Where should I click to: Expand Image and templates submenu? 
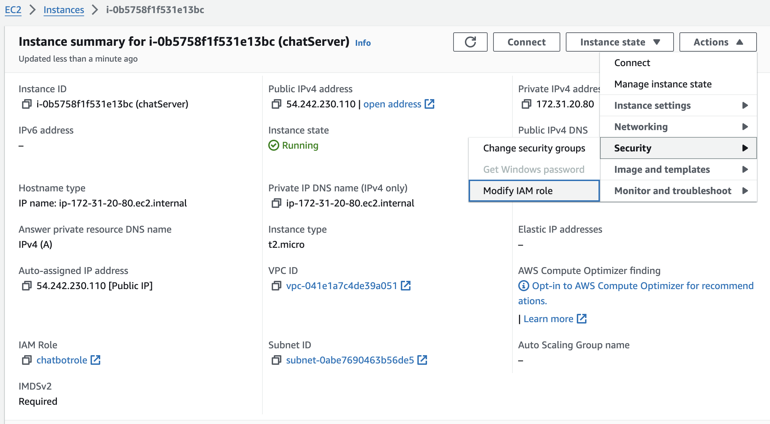[x=678, y=169]
